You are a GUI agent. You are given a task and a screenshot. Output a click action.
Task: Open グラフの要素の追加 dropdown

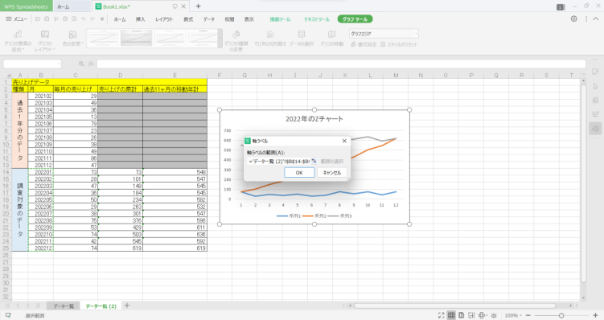tap(18, 41)
